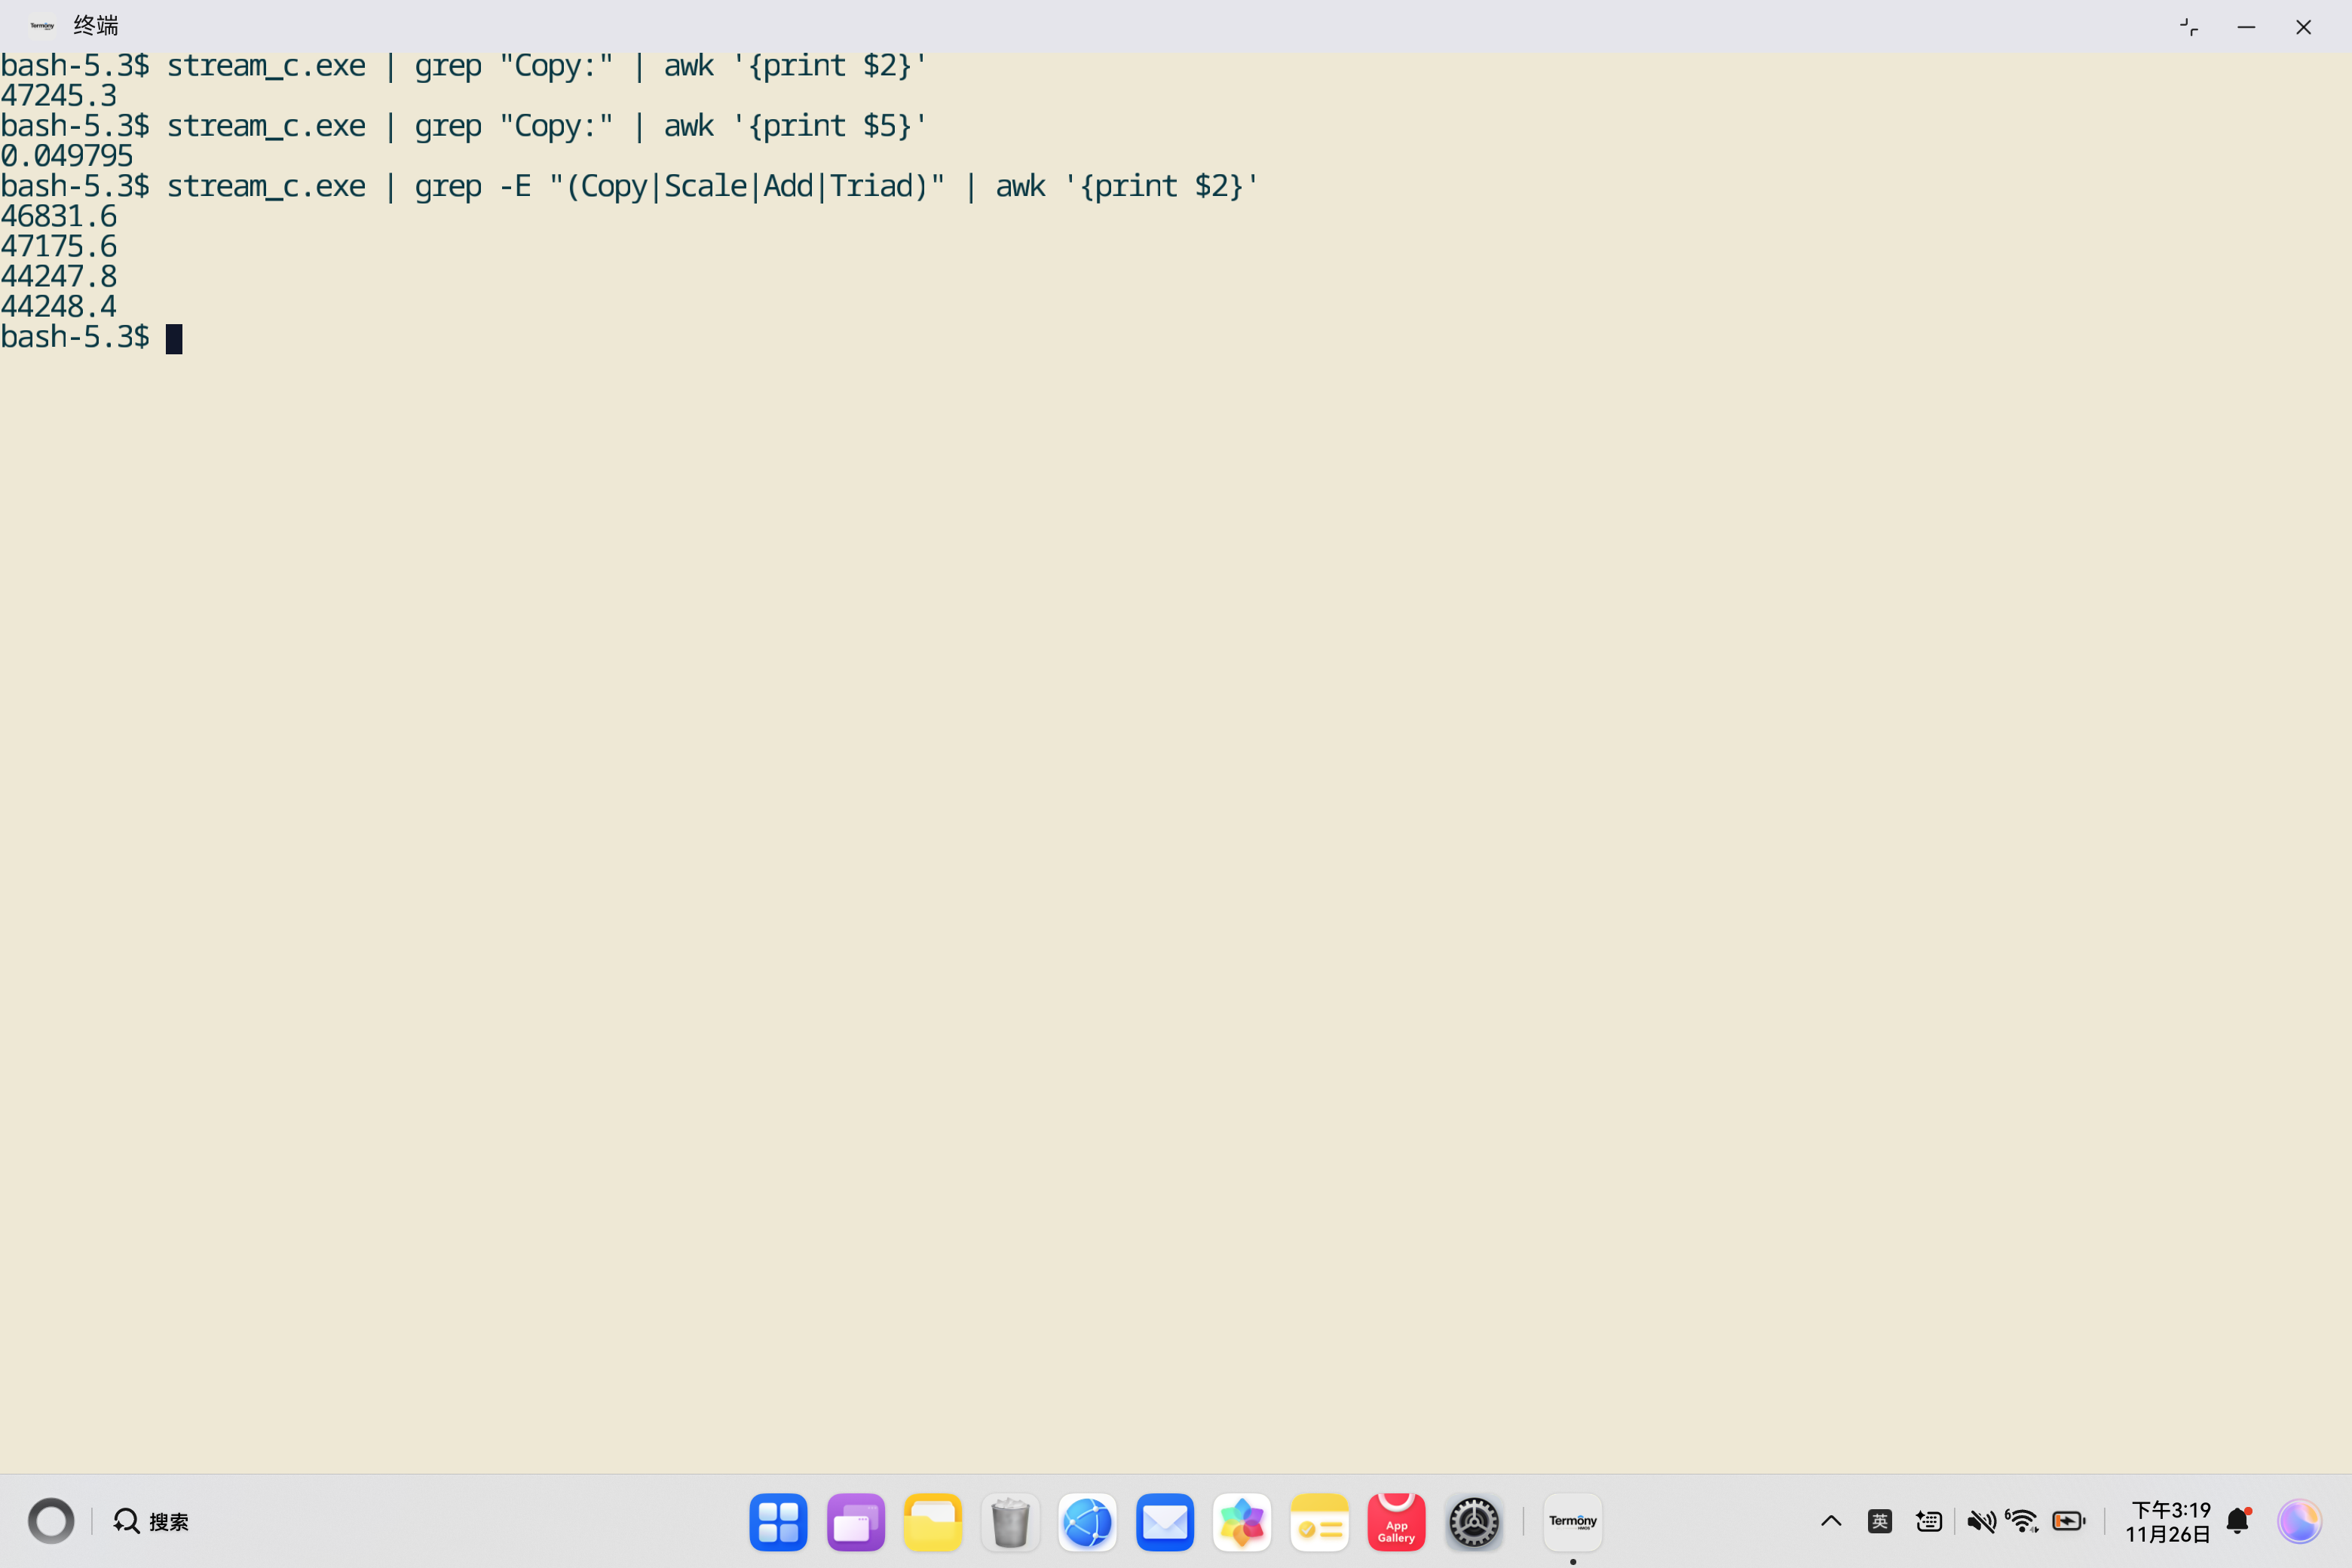Click the Termony terminal dock icon
This screenshot has height=1568, width=2352.
click(x=1572, y=1521)
